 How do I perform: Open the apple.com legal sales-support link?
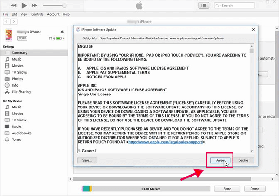[x=166, y=142]
